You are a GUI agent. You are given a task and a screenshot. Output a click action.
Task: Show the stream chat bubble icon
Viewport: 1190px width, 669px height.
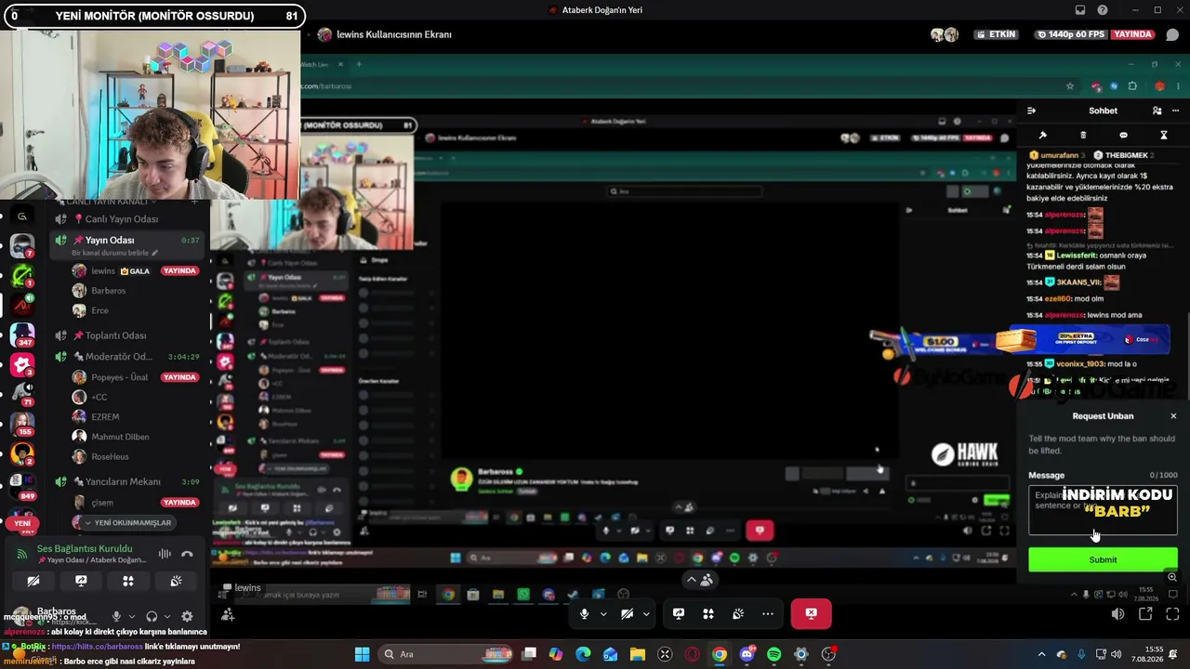(1172, 34)
